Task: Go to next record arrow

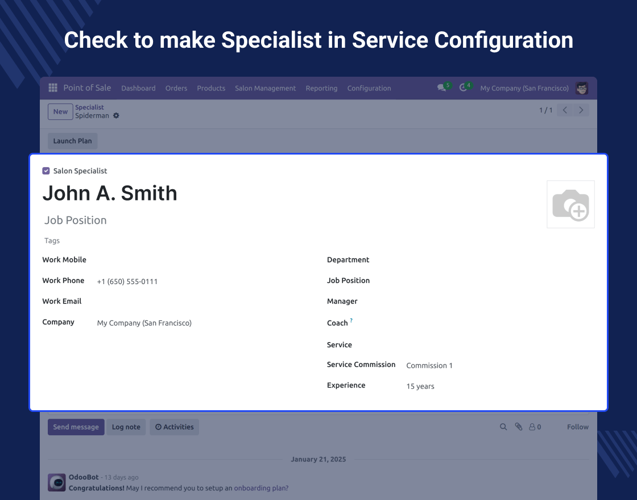Action: [x=581, y=110]
